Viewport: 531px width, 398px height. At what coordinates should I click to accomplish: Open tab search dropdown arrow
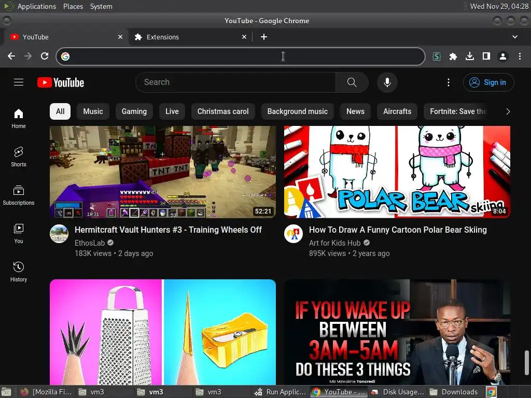click(x=515, y=37)
